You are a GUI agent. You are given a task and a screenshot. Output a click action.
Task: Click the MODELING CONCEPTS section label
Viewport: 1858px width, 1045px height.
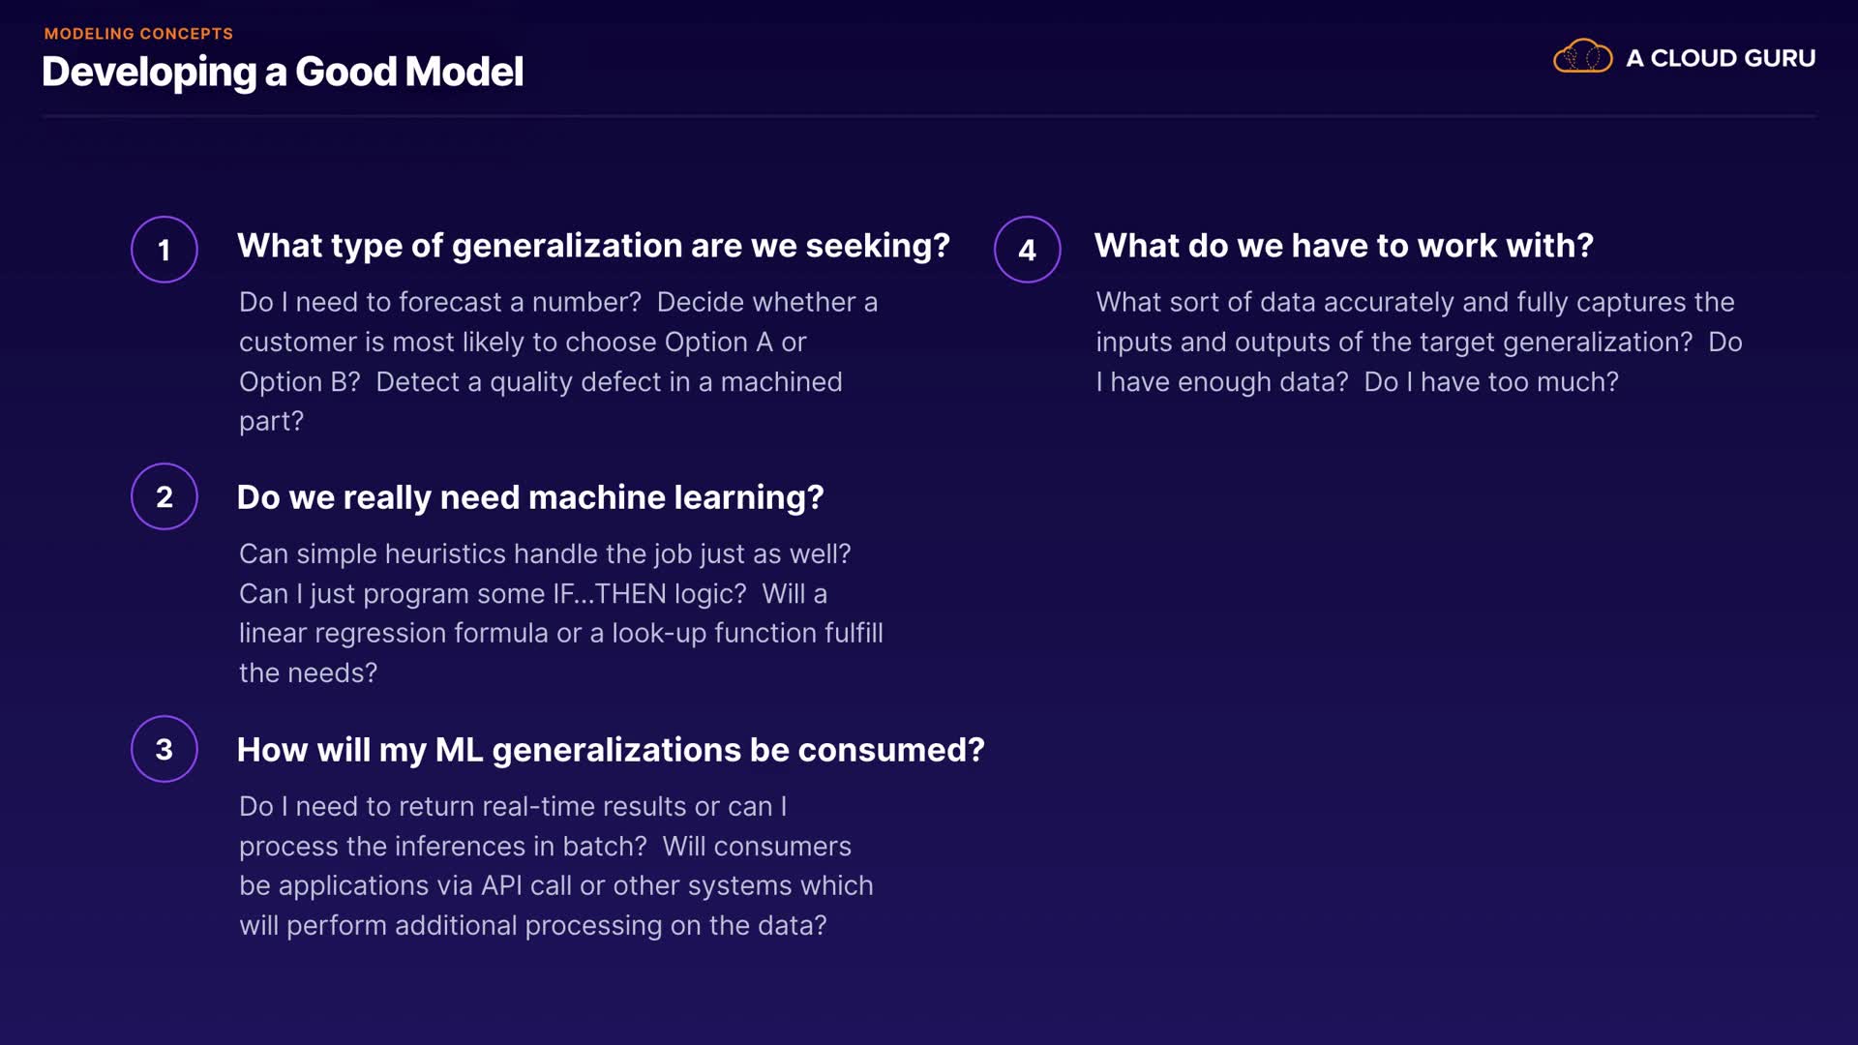point(138,34)
